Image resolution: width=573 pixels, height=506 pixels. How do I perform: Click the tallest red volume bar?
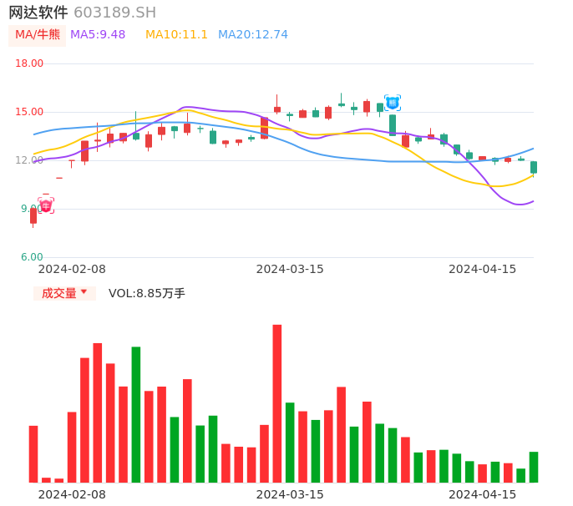point(277,403)
